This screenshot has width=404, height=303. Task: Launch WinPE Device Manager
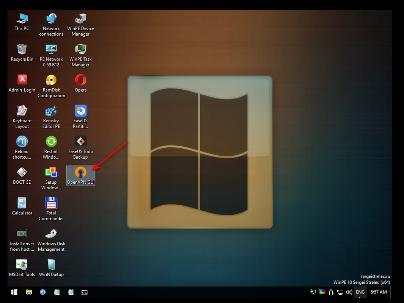click(x=81, y=25)
